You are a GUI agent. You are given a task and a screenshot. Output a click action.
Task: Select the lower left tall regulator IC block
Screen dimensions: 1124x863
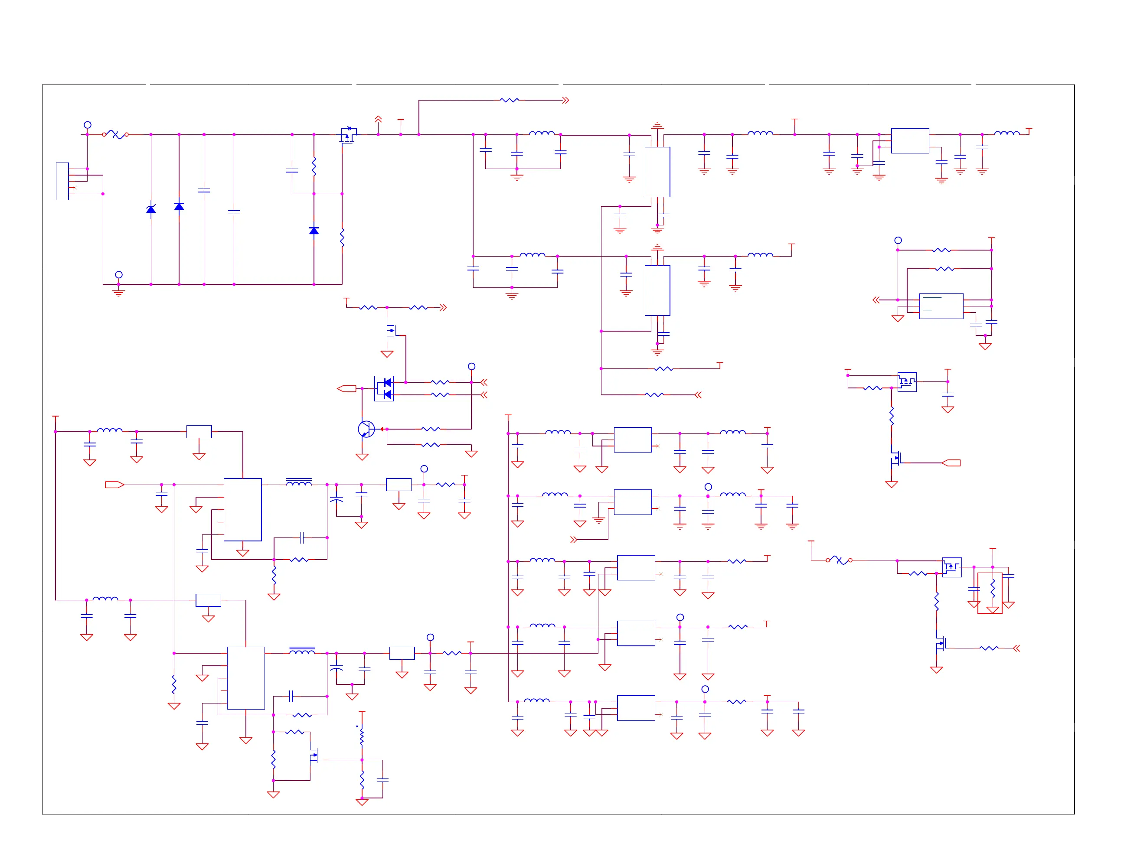coord(246,677)
